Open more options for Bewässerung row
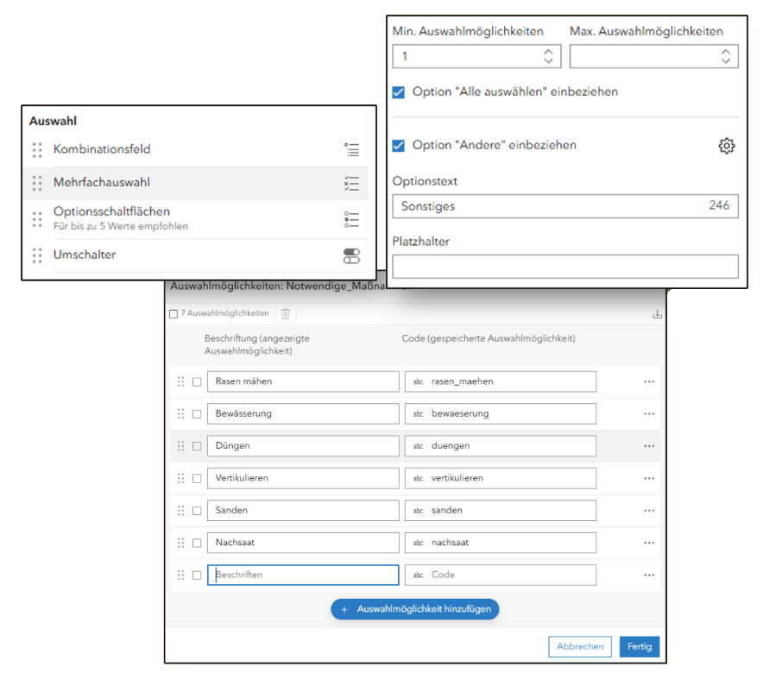782x679 pixels. (x=649, y=414)
